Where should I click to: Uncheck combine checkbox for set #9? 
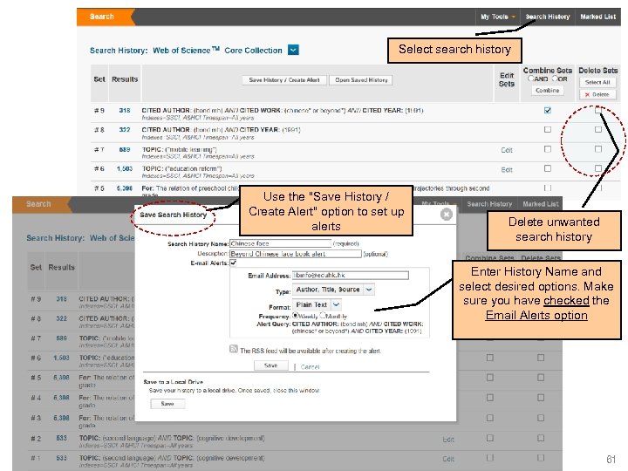point(548,110)
